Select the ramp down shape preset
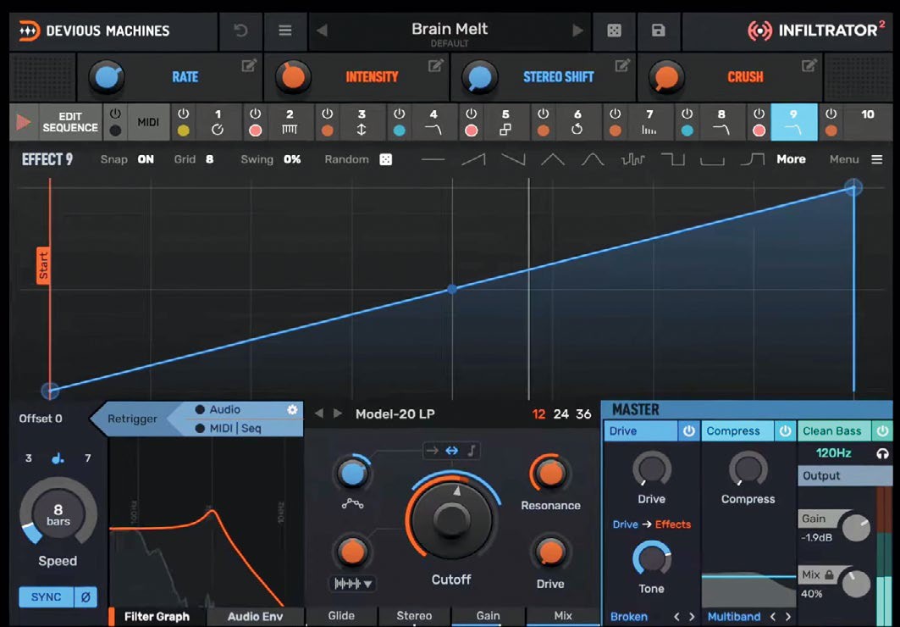Viewport: 900px width, 627px height. (x=513, y=159)
